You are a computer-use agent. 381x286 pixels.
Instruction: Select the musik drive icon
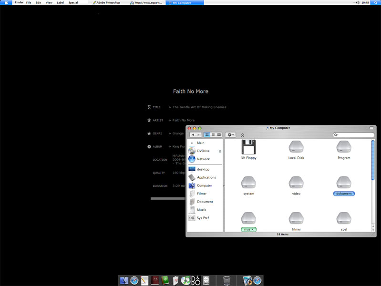point(248,218)
